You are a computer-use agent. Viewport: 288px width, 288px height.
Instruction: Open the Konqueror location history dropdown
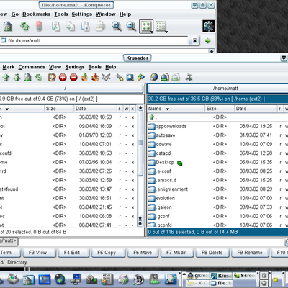point(194,41)
